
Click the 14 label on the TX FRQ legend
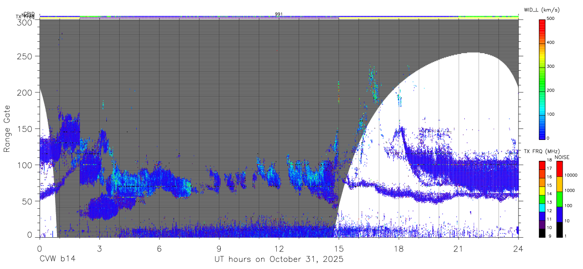tap(550, 194)
